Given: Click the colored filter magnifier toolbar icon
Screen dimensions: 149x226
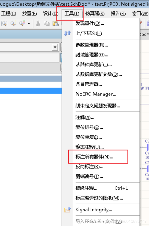Looking at the screenshot, I should (x=22, y=23).
